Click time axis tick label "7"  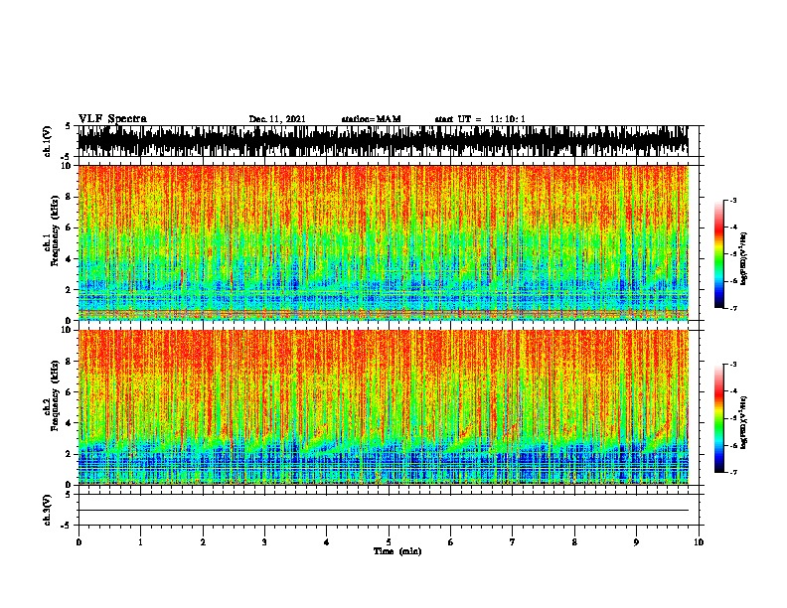tap(513, 542)
